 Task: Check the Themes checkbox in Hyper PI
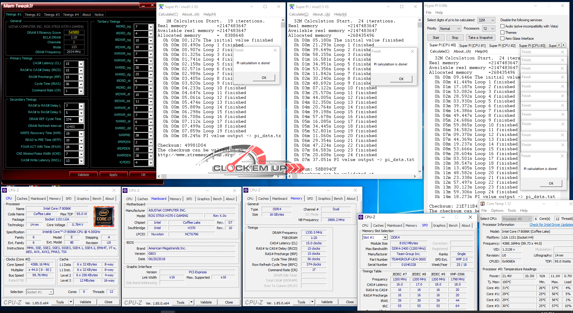click(x=502, y=33)
